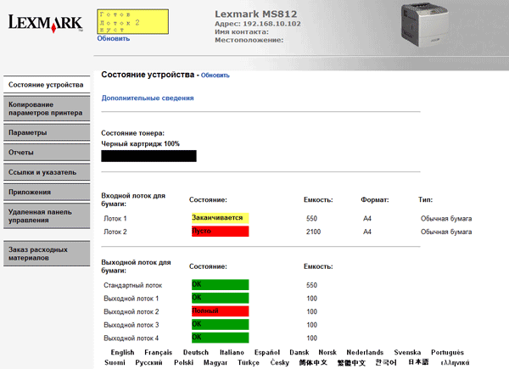Click the Lexmark MS812 printer image
The width and height of the screenshot is (509, 369).
pos(425,25)
